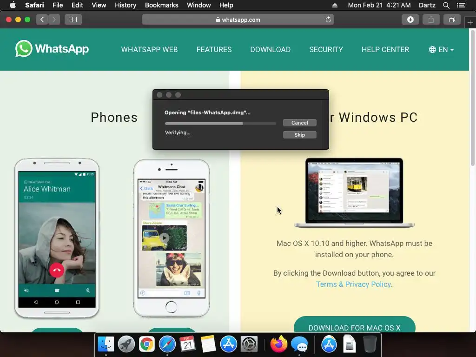
Task: Toggle the Safari sidebar button
Action: (73, 20)
